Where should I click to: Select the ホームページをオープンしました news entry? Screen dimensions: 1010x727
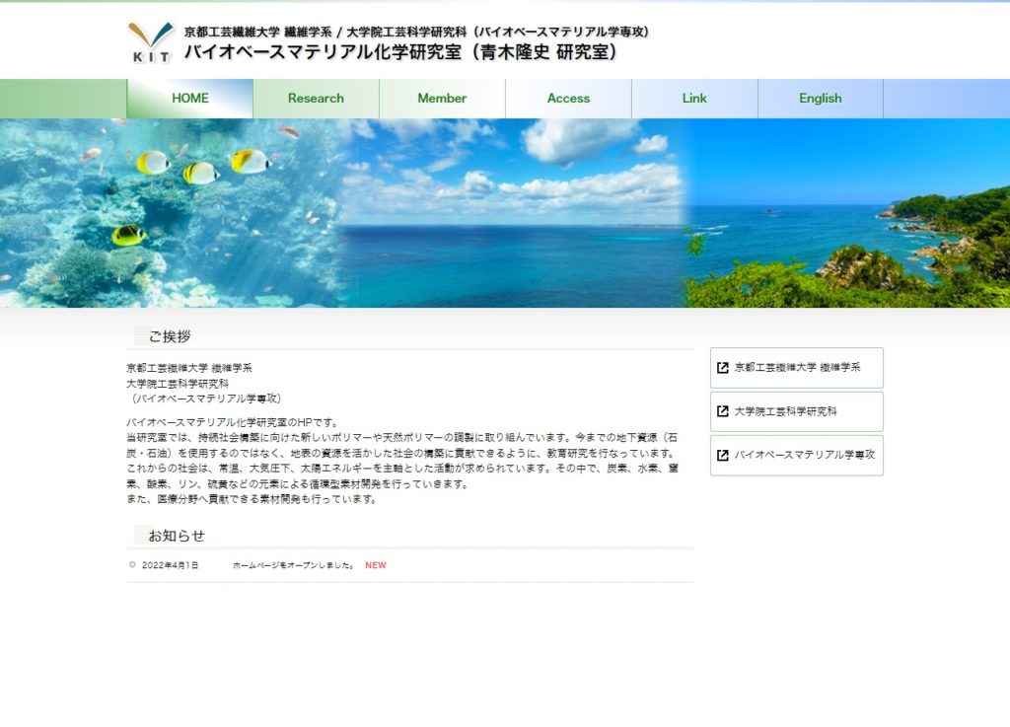[x=293, y=565]
